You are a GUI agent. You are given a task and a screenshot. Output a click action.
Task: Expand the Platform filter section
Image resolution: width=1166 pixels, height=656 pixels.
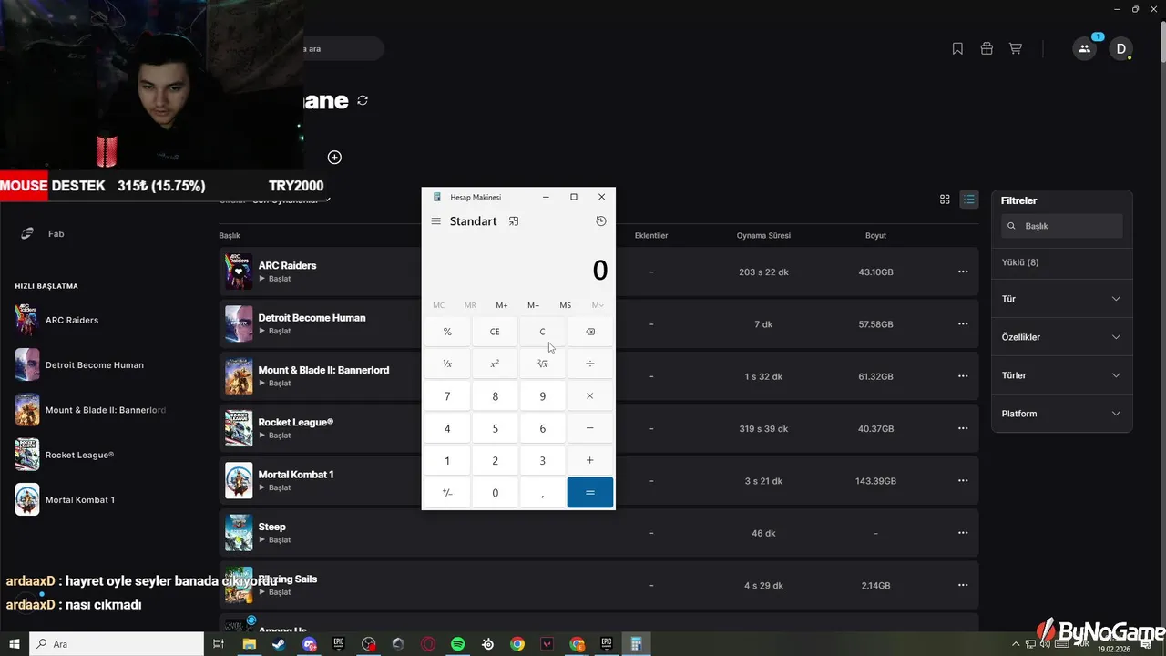coord(1062,414)
